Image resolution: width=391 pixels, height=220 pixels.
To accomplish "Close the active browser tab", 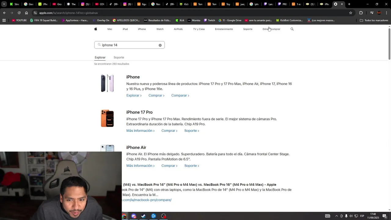I will point(342,4).
